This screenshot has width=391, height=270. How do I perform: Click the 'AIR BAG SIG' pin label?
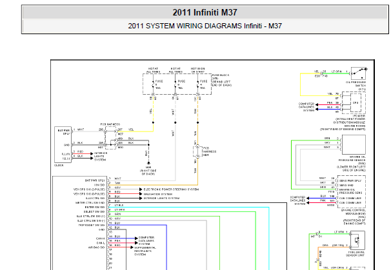97,247
